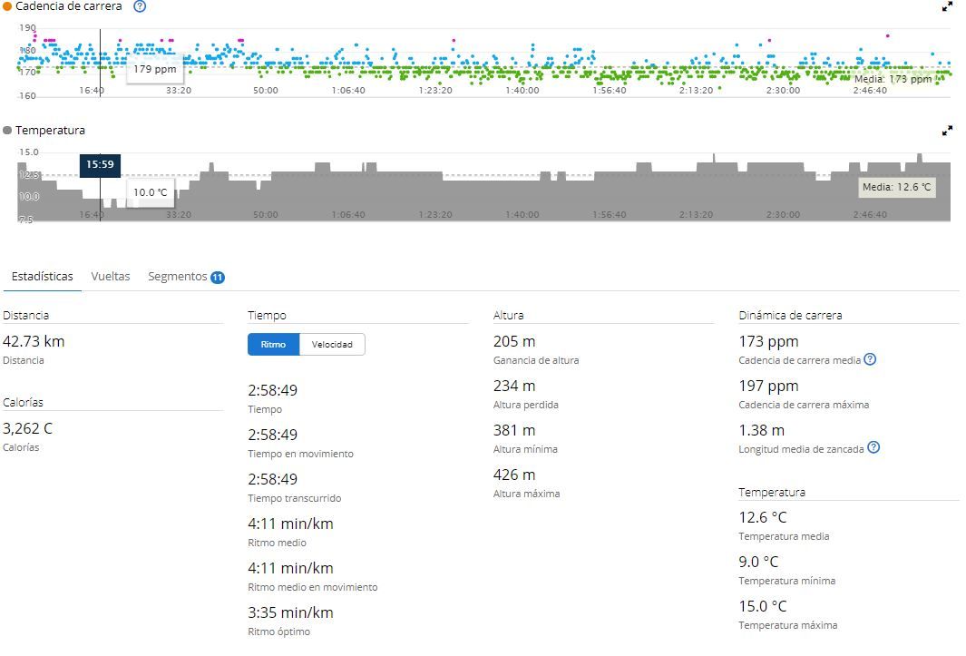Open help for Cadencia de carrera media
Image resolution: width=966 pixels, height=656 pixels.
[x=869, y=359]
